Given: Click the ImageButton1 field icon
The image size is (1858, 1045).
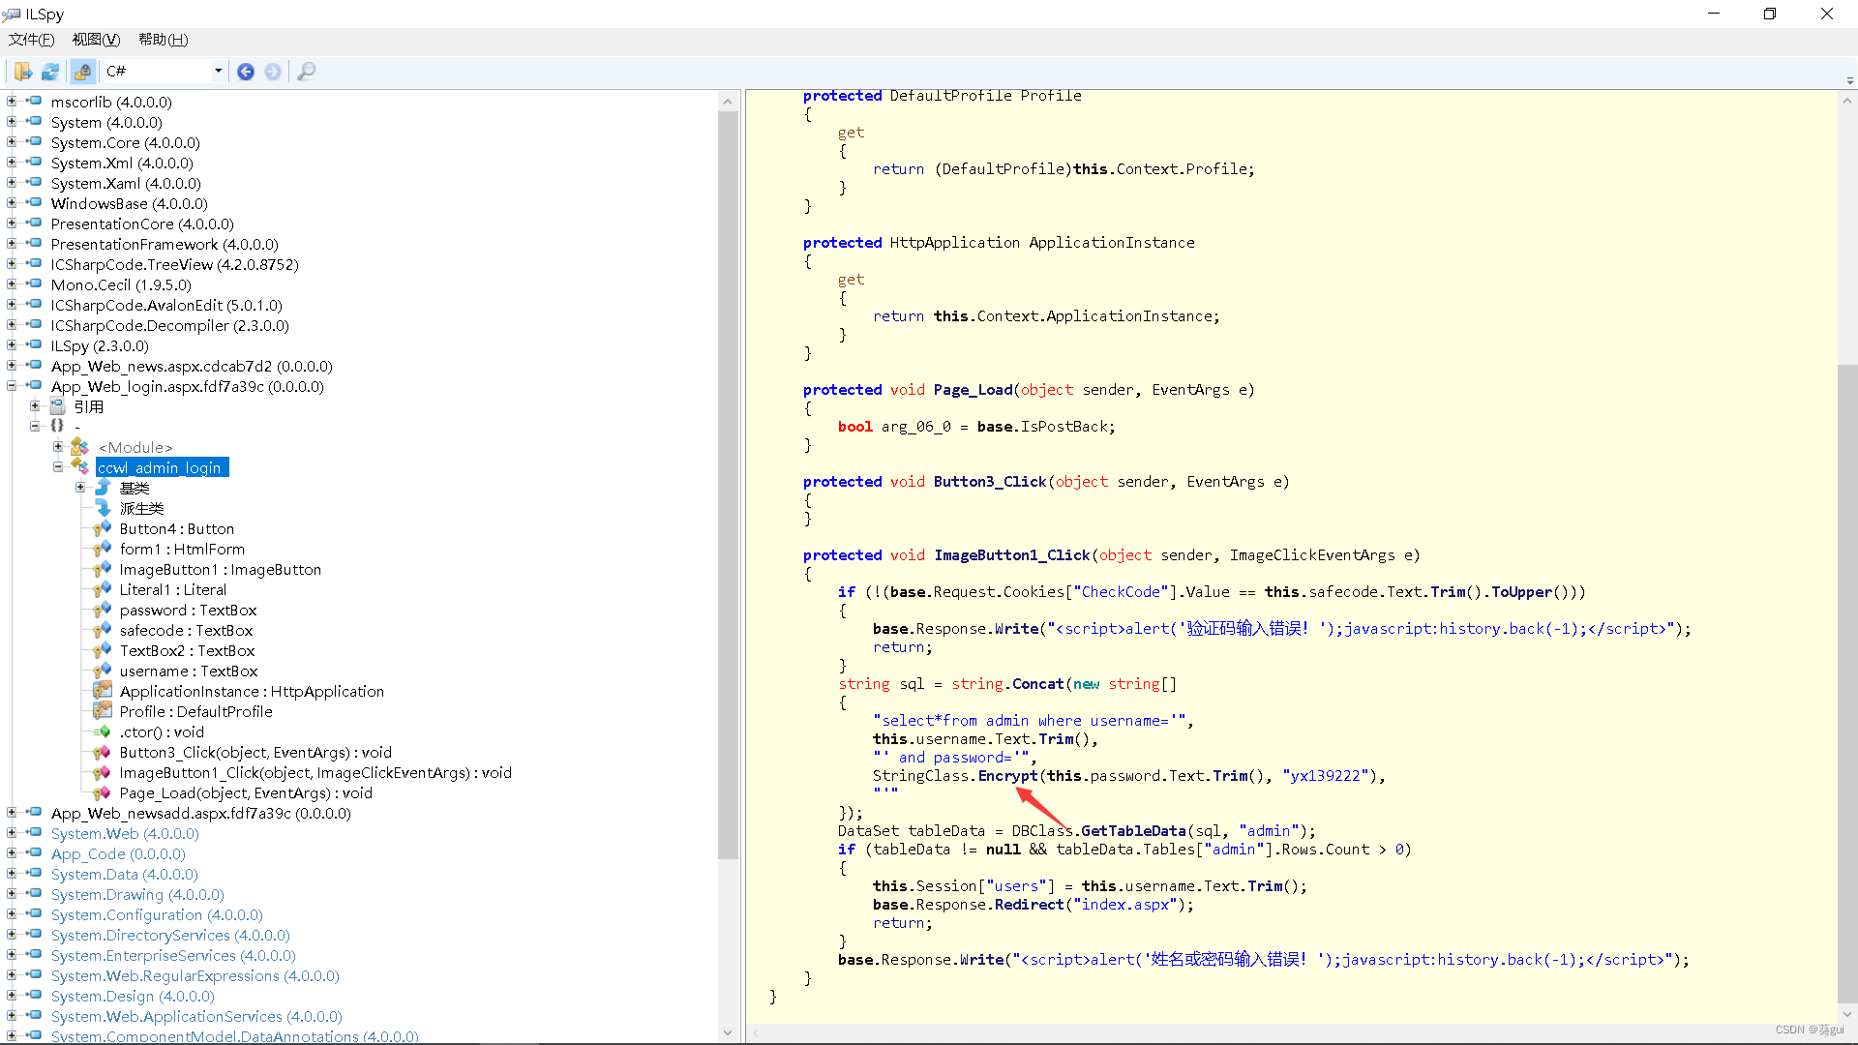Looking at the screenshot, I should [103, 568].
